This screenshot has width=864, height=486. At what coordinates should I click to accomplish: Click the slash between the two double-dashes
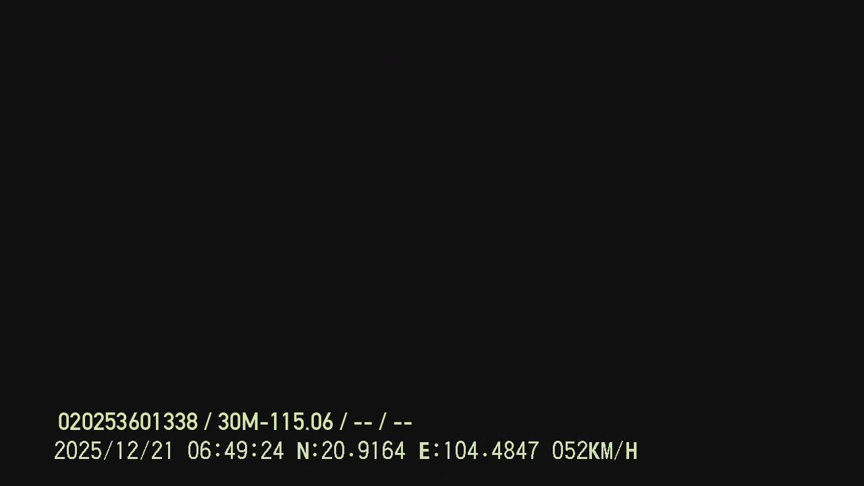pyautogui.click(x=383, y=423)
